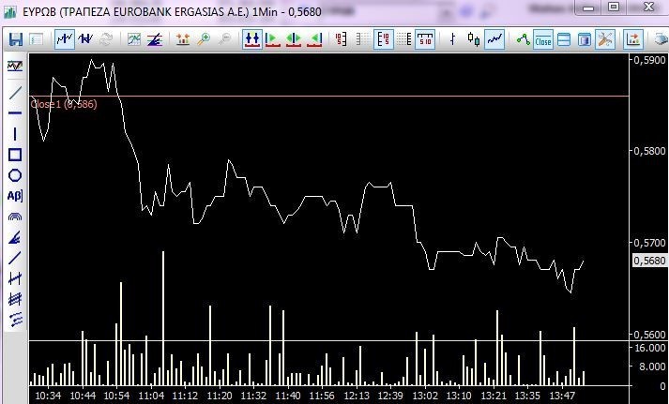This screenshot has width=669, height=404.
Task: Open the chart settings tools icon
Action: pos(605,39)
